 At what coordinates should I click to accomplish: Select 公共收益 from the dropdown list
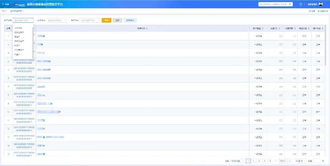(18, 28)
